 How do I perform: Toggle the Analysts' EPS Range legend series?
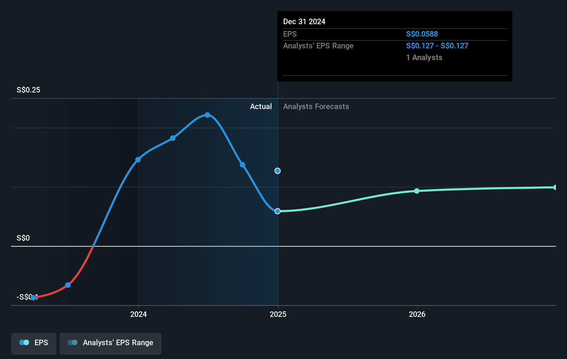click(x=110, y=343)
